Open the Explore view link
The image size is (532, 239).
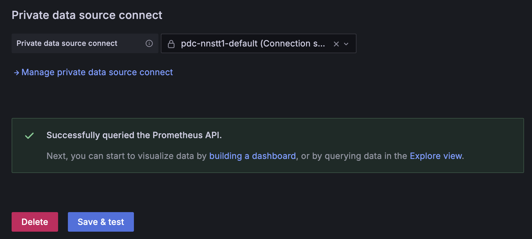(436, 156)
